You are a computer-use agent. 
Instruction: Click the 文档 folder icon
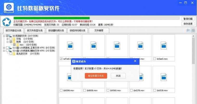tap(14, 39)
